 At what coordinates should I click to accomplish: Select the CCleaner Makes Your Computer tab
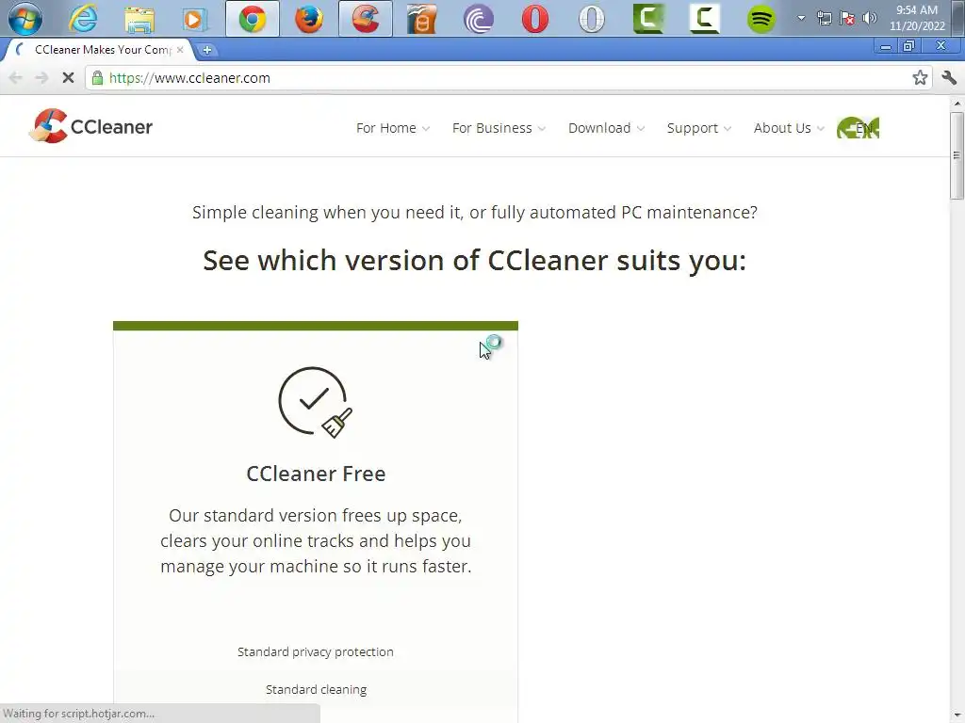click(x=98, y=50)
